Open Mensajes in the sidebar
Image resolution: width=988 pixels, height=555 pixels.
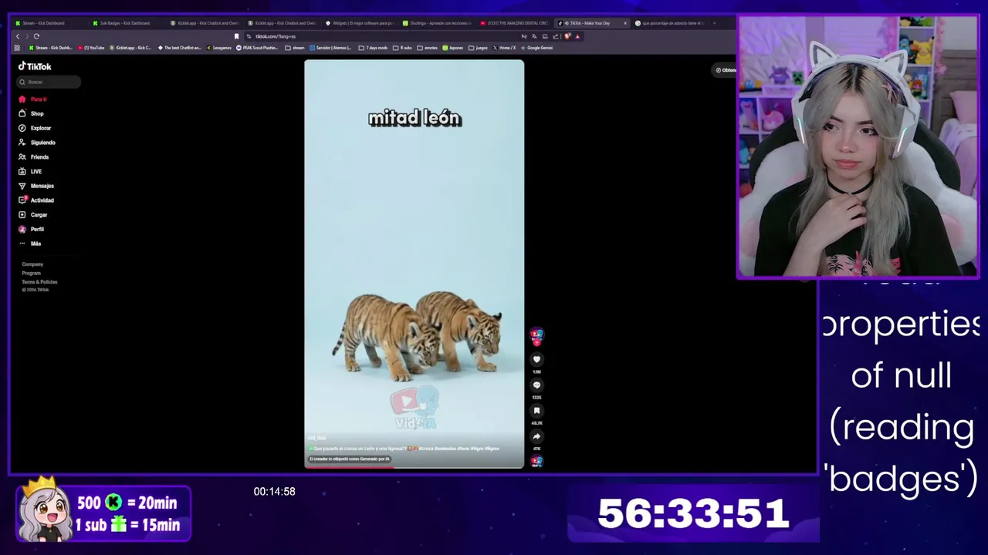36,186
